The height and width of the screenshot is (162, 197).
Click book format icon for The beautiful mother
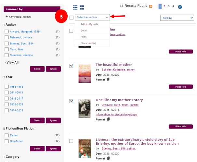coord(108,79)
